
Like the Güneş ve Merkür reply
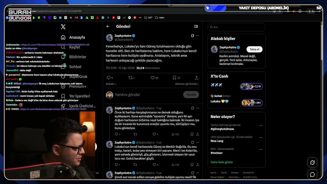[155, 165]
